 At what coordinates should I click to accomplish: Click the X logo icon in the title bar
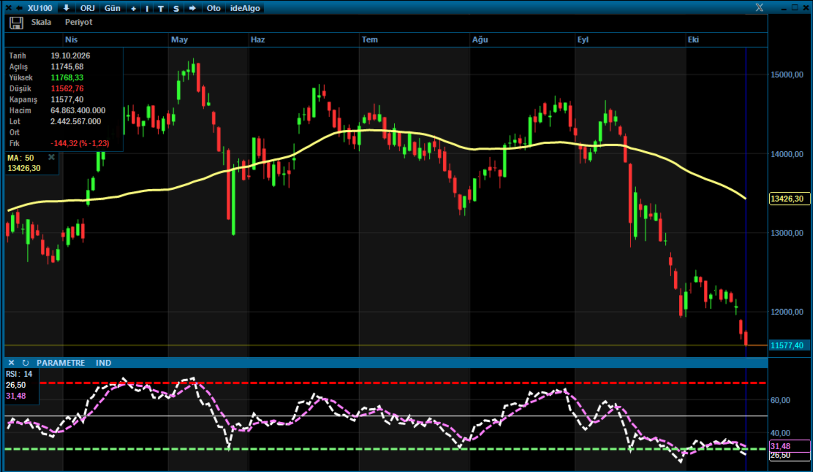(759, 8)
